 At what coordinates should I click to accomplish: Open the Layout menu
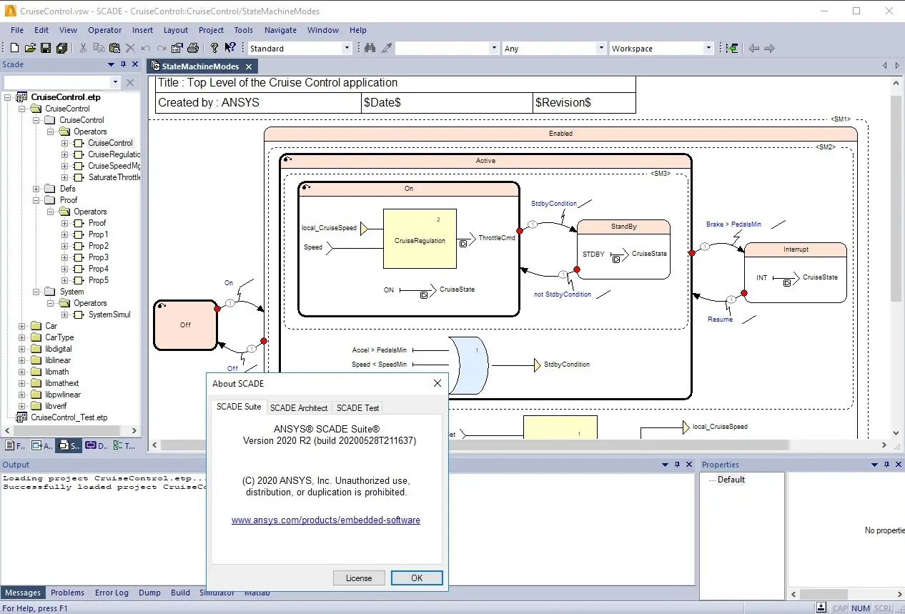[x=175, y=30]
